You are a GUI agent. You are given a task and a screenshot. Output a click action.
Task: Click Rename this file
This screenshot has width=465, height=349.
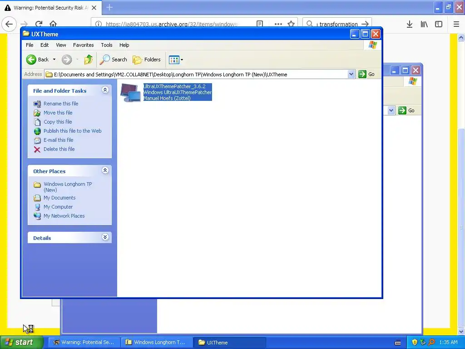(x=61, y=104)
